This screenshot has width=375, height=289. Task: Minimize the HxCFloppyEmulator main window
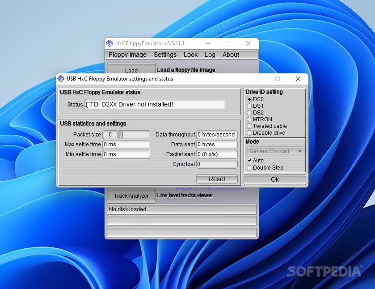click(x=208, y=43)
